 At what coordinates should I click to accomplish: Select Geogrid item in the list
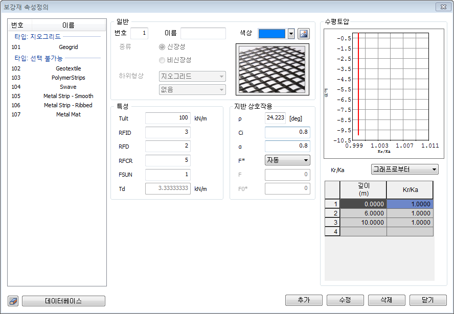pos(68,47)
